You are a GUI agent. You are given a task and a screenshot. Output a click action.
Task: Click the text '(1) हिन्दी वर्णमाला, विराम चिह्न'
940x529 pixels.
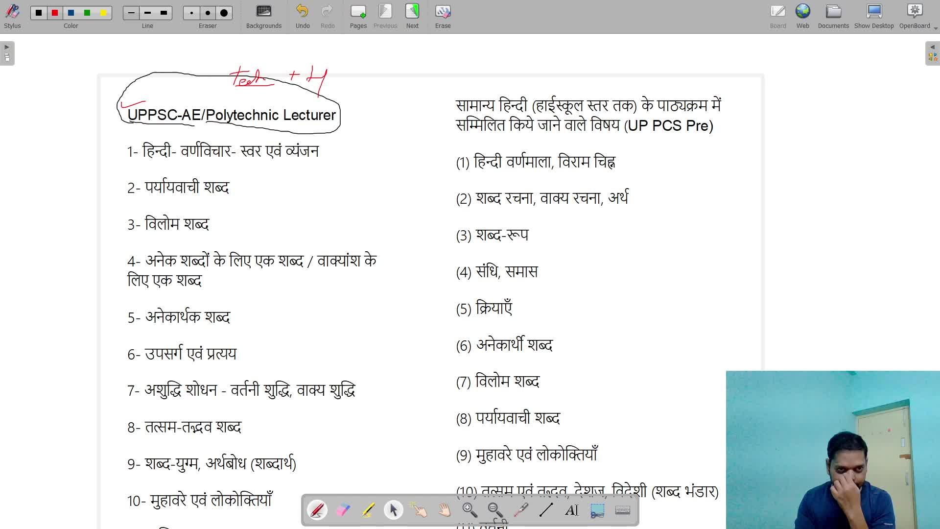click(536, 162)
